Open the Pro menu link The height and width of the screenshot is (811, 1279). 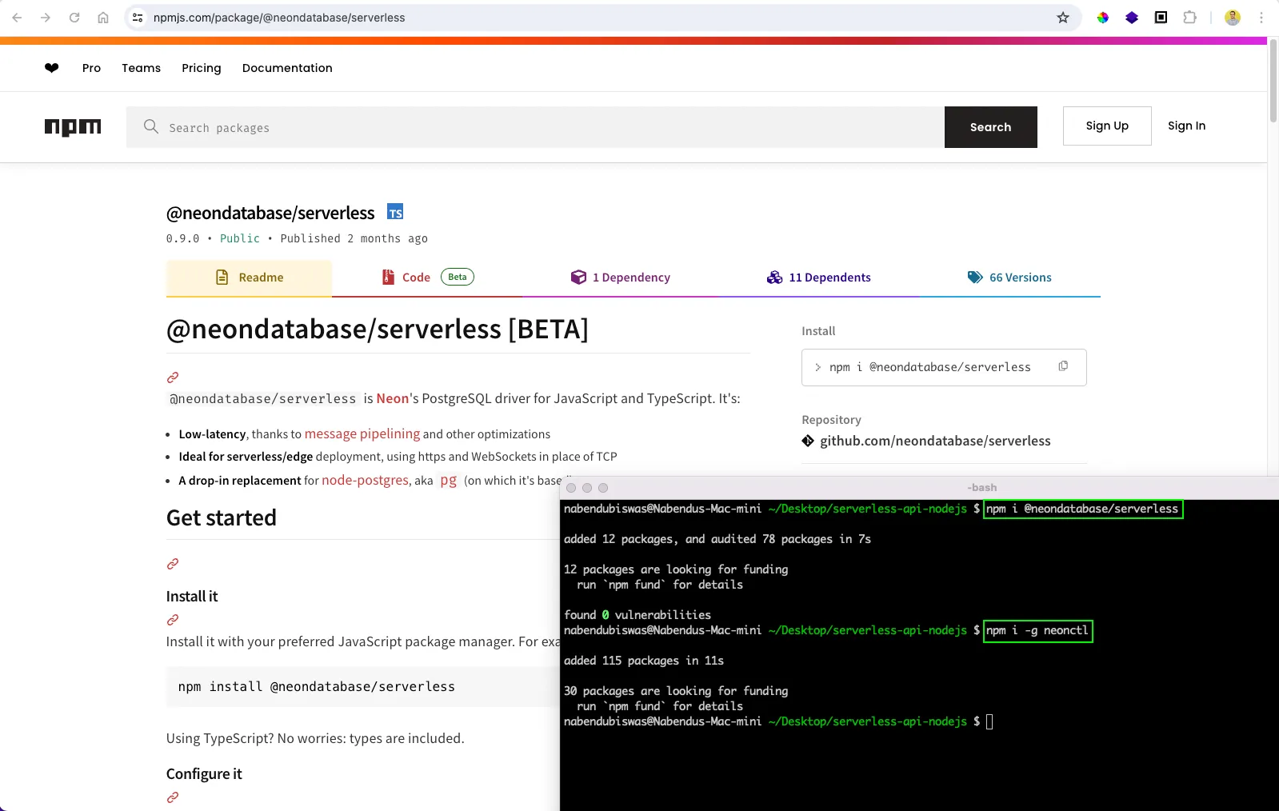click(91, 68)
